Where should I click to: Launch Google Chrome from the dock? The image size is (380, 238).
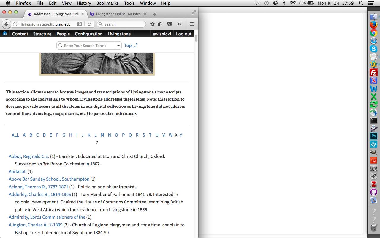[373, 33]
